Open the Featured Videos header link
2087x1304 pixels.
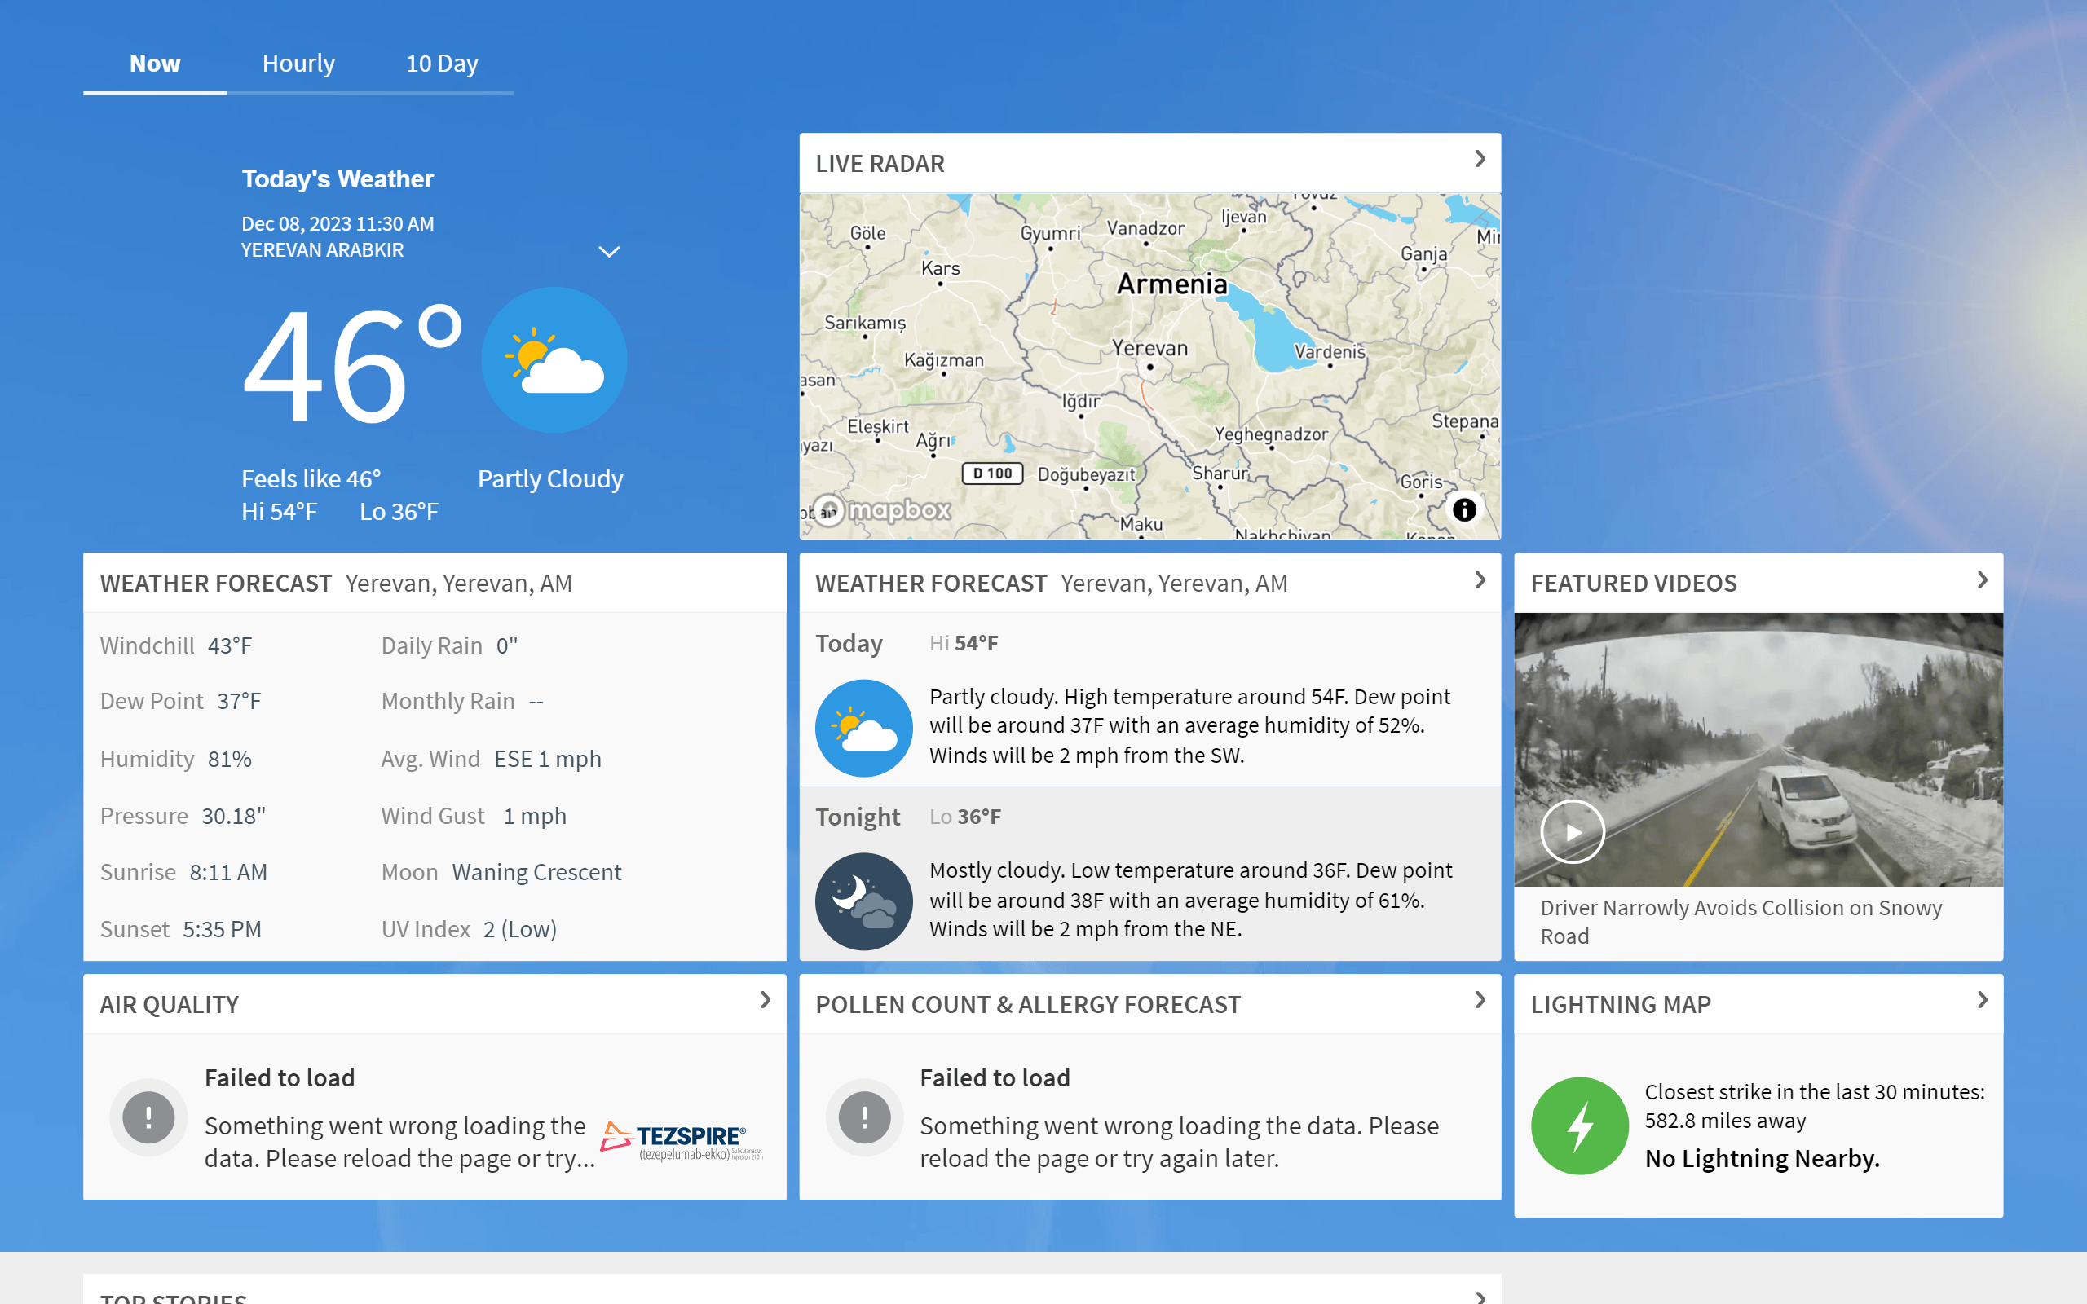pos(1634,583)
